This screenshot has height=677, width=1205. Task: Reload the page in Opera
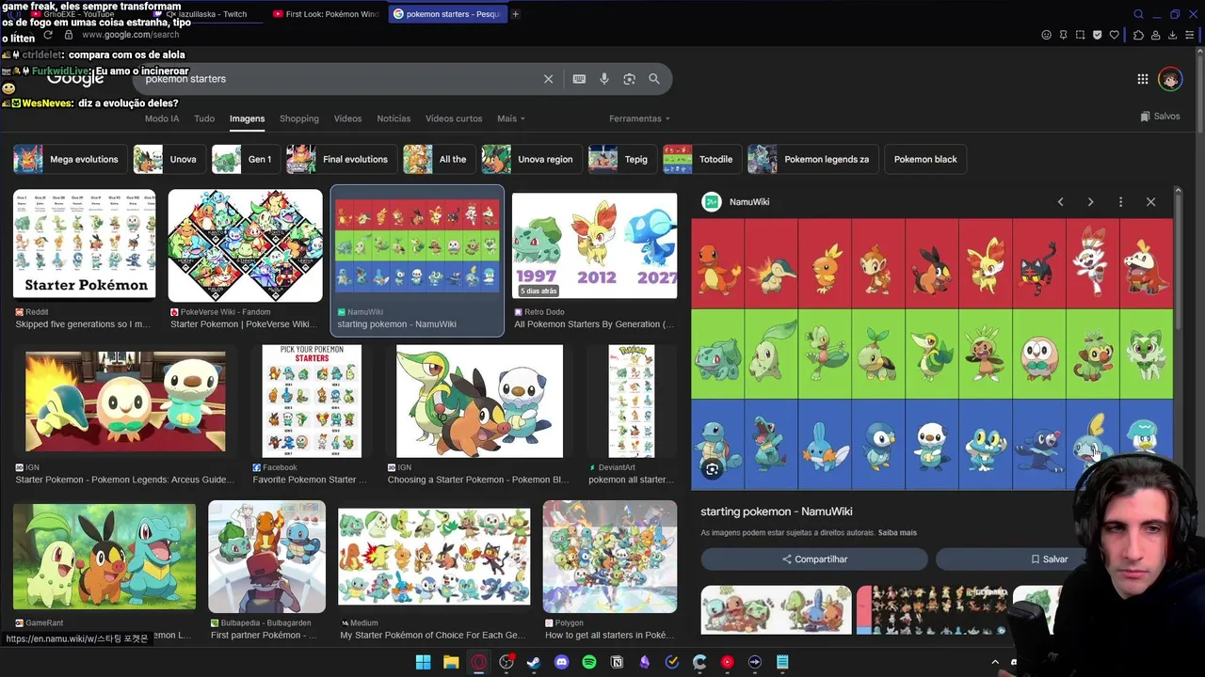point(48,35)
